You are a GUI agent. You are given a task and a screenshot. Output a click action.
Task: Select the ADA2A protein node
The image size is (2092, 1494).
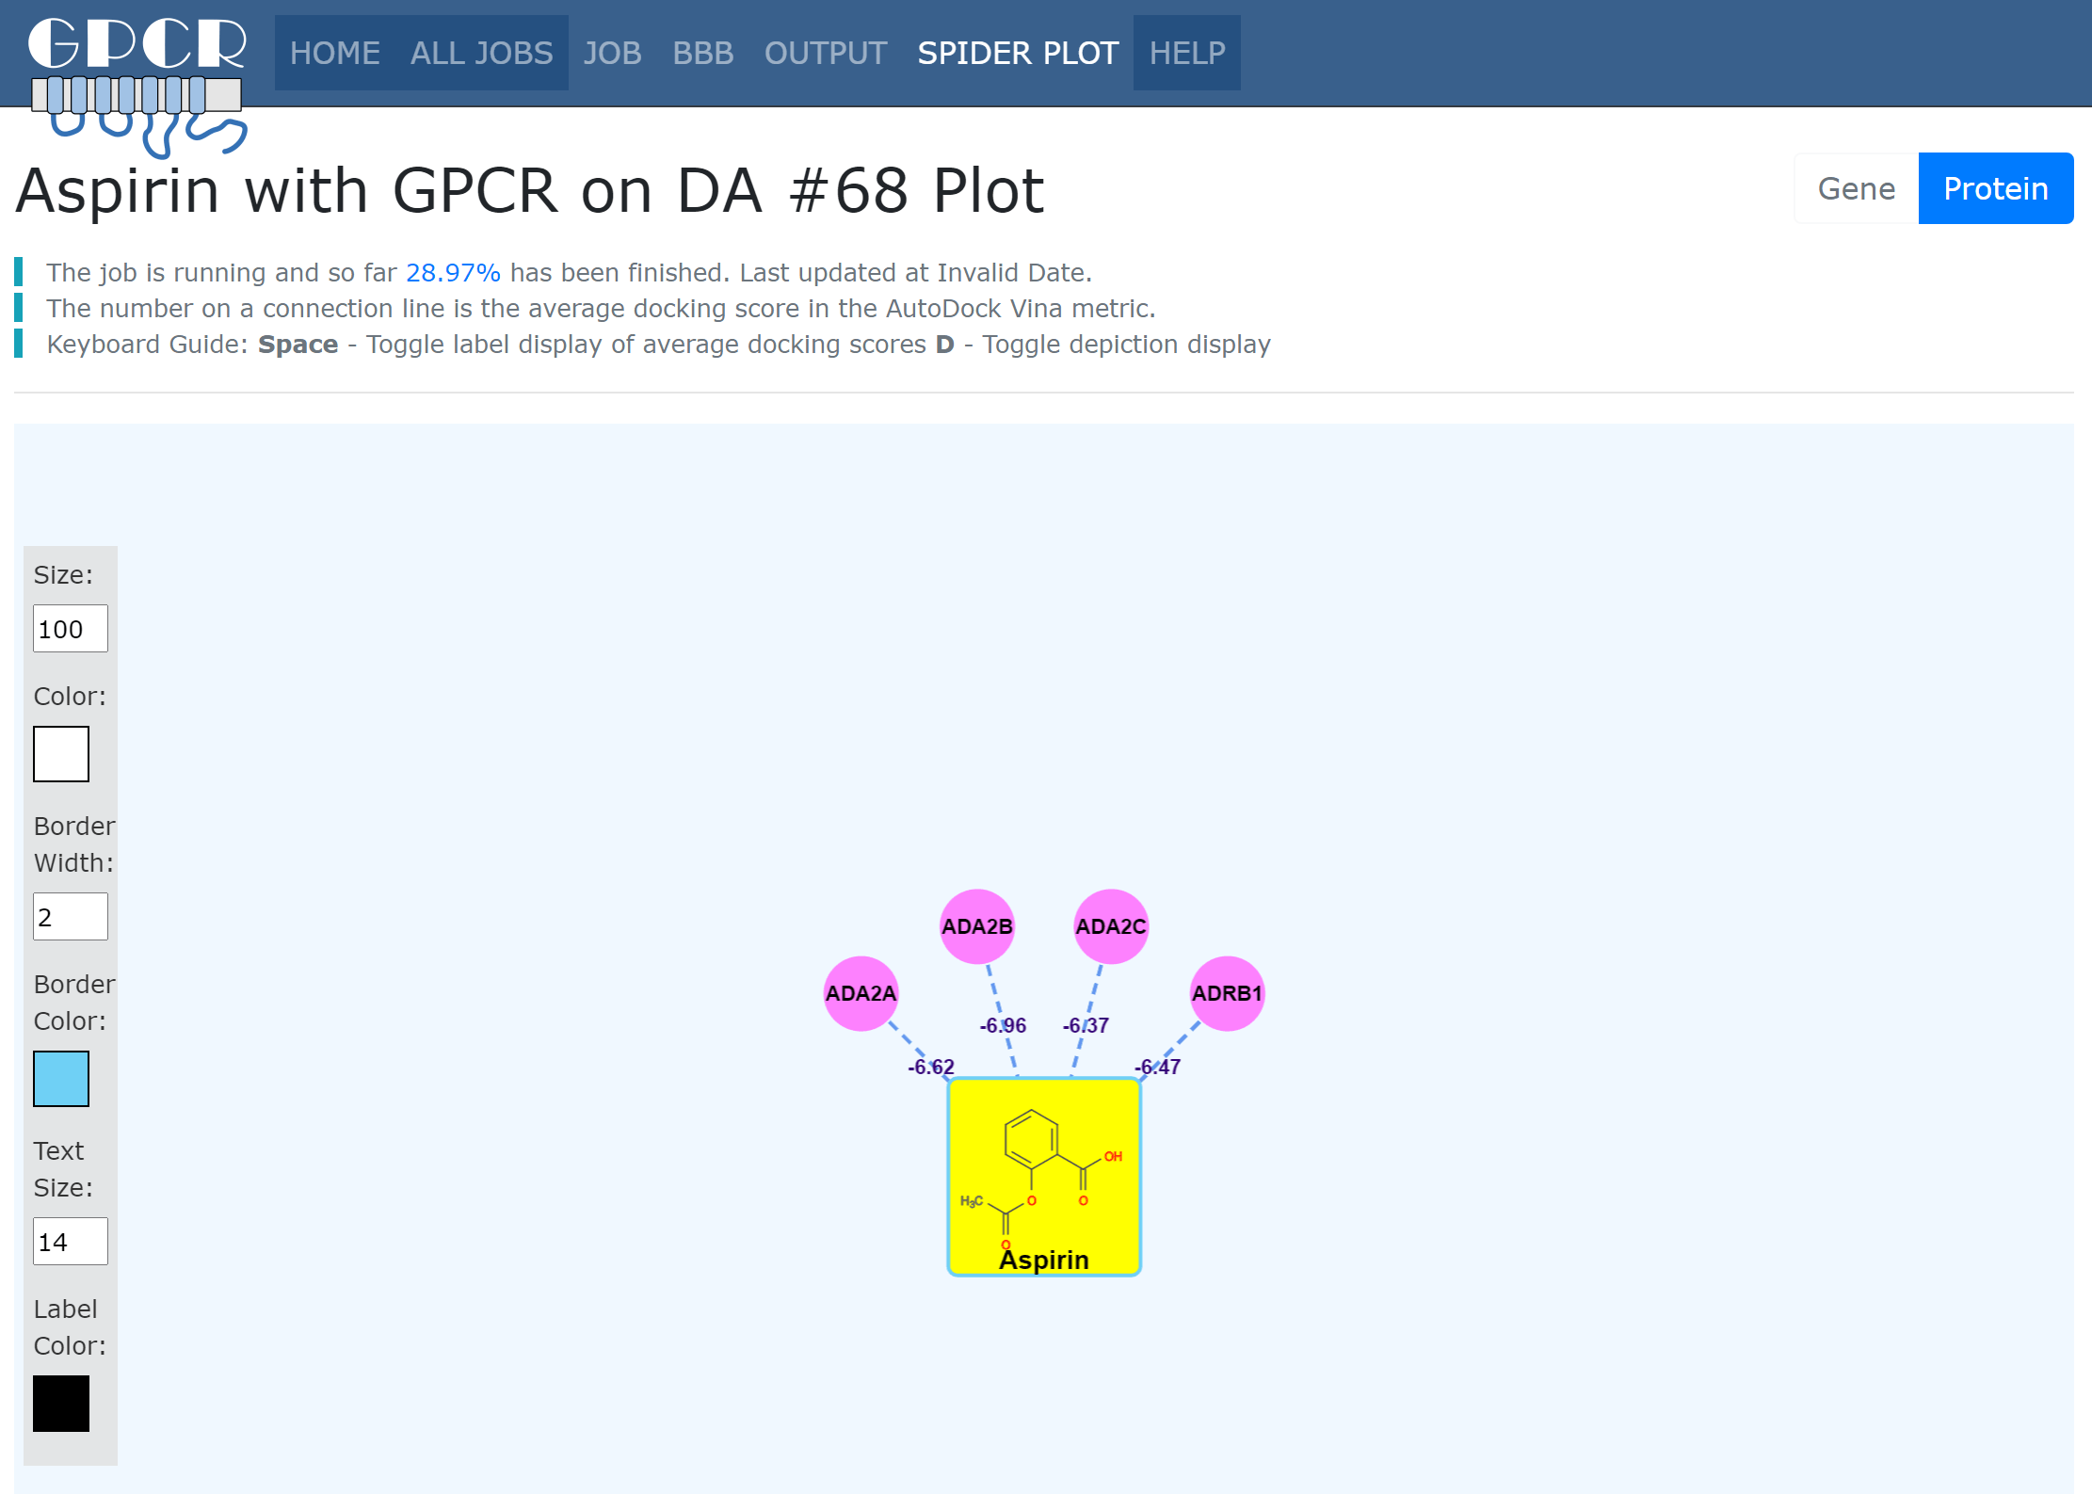coord(861,993)
